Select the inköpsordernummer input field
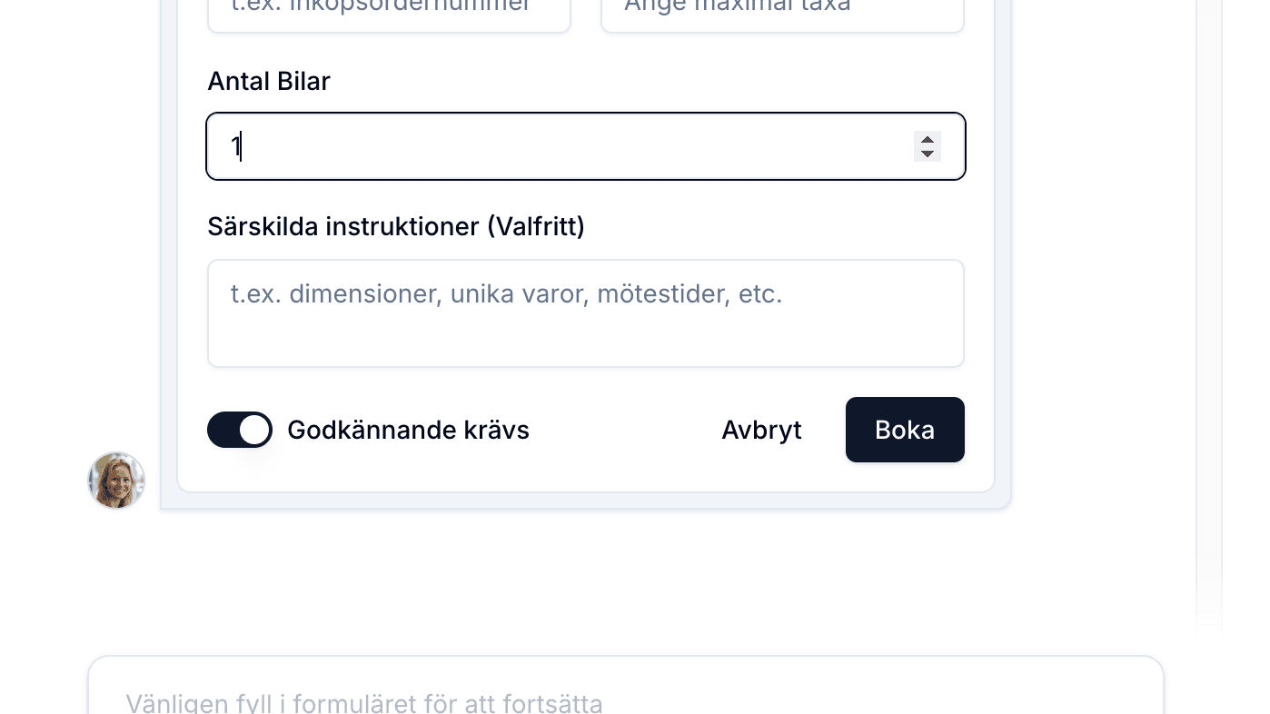This screenshot has width=1270, height=714. click(389, 11)
